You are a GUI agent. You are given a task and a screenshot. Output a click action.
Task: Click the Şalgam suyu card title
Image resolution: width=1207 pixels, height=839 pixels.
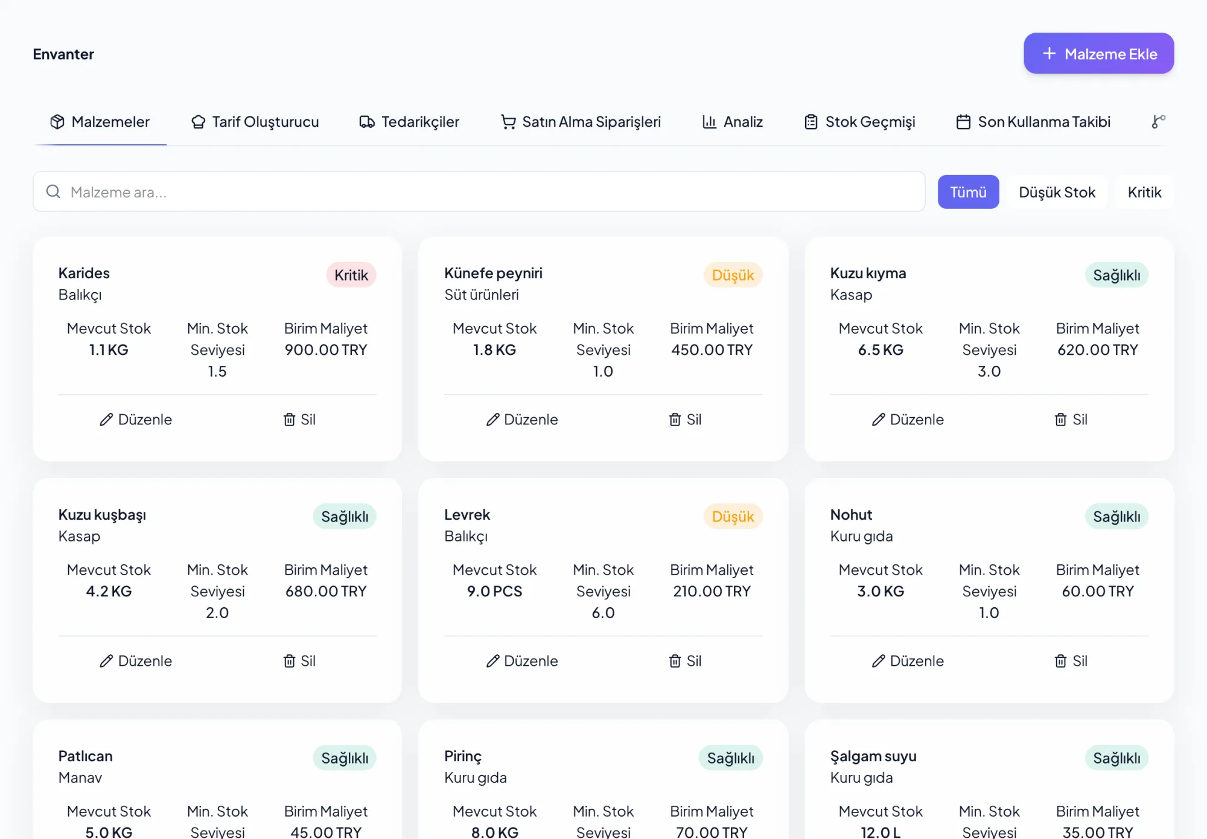click(873, 756)
